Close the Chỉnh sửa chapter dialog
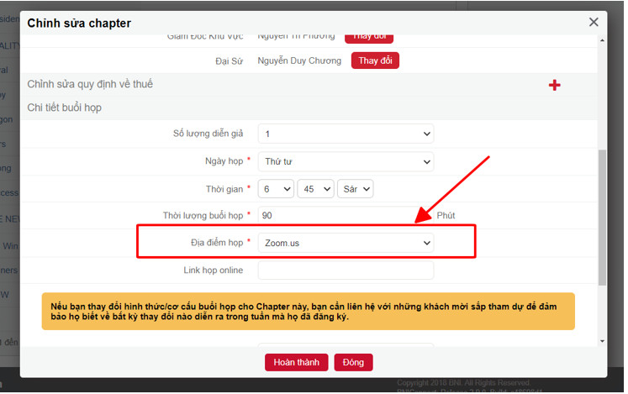The width and height of the screenshot is (628, 394). point(594,22)
